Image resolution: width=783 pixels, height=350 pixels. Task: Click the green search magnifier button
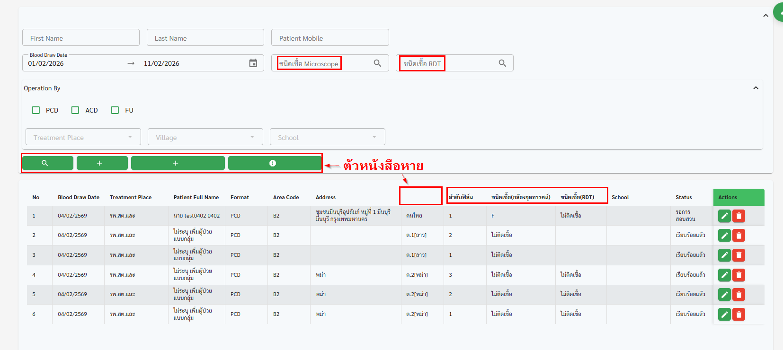pos(47,163)
